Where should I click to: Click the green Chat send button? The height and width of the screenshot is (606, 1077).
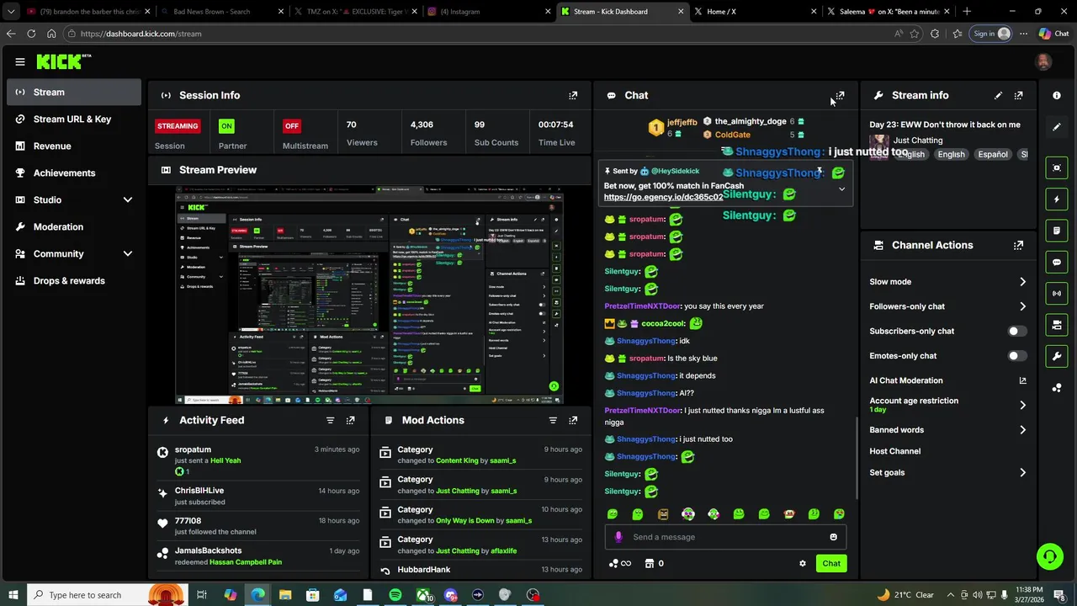(x=831, y=564)
